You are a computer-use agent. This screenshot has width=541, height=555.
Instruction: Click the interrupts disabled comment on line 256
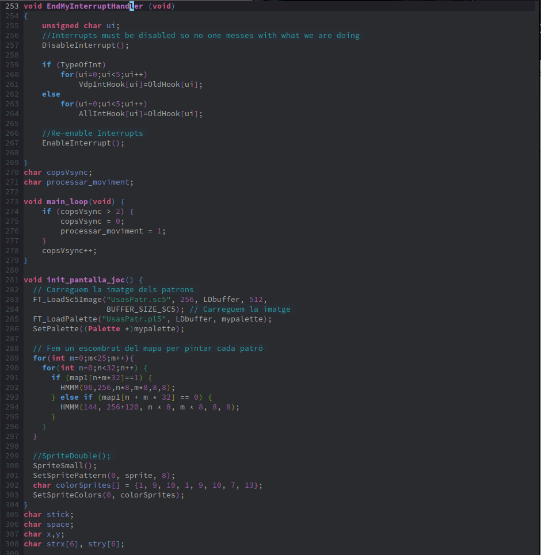tap(200, 36)
